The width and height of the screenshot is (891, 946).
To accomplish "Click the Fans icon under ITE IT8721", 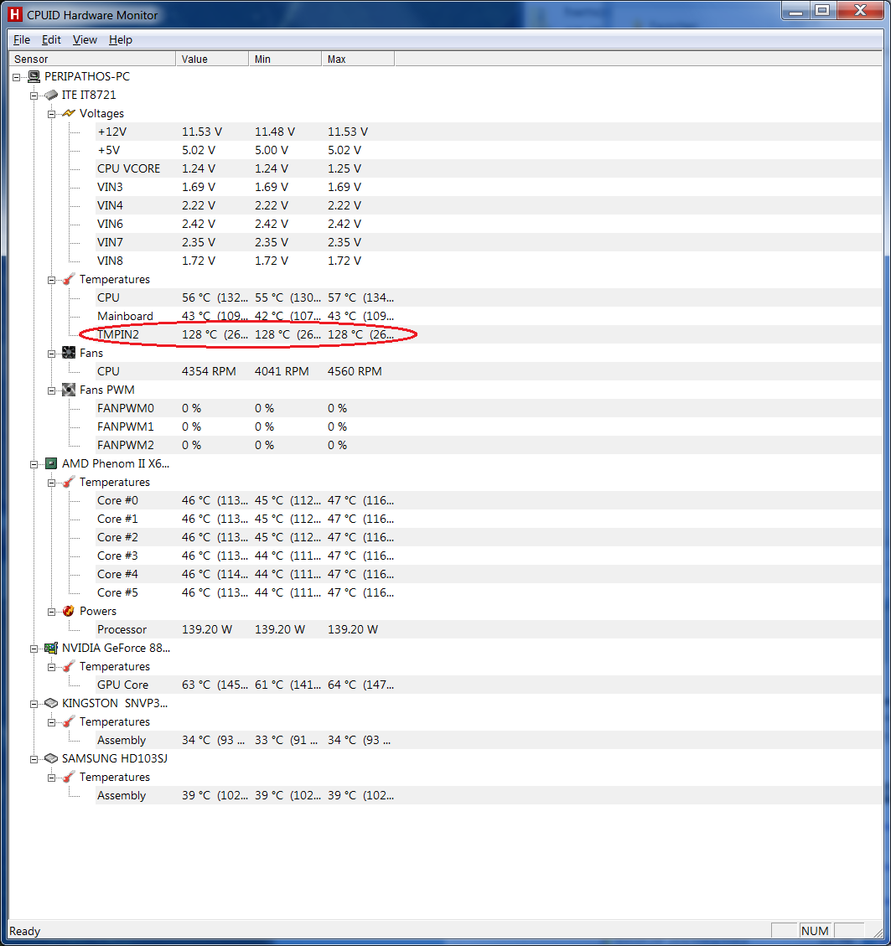I will (69, 353).
